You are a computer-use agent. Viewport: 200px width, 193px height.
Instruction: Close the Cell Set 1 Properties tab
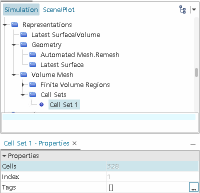click(74, 143)
